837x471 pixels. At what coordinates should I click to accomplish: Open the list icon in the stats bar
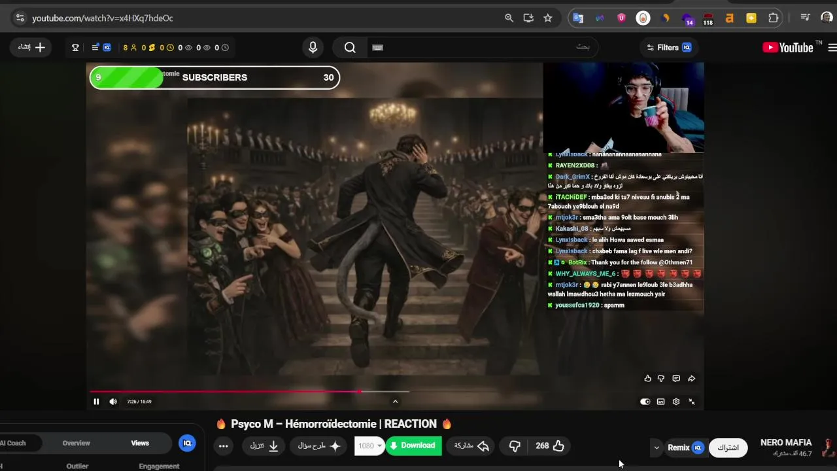pyautogui.click(x=95, y=47)
